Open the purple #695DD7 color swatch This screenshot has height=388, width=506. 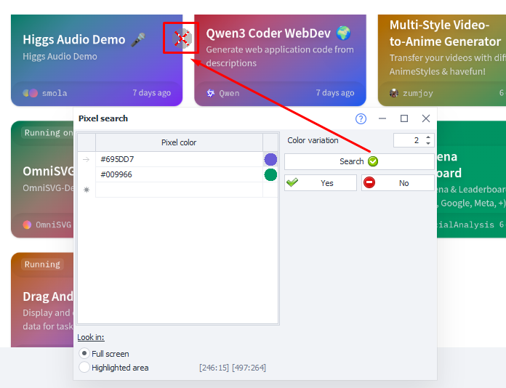pos(270,159)
